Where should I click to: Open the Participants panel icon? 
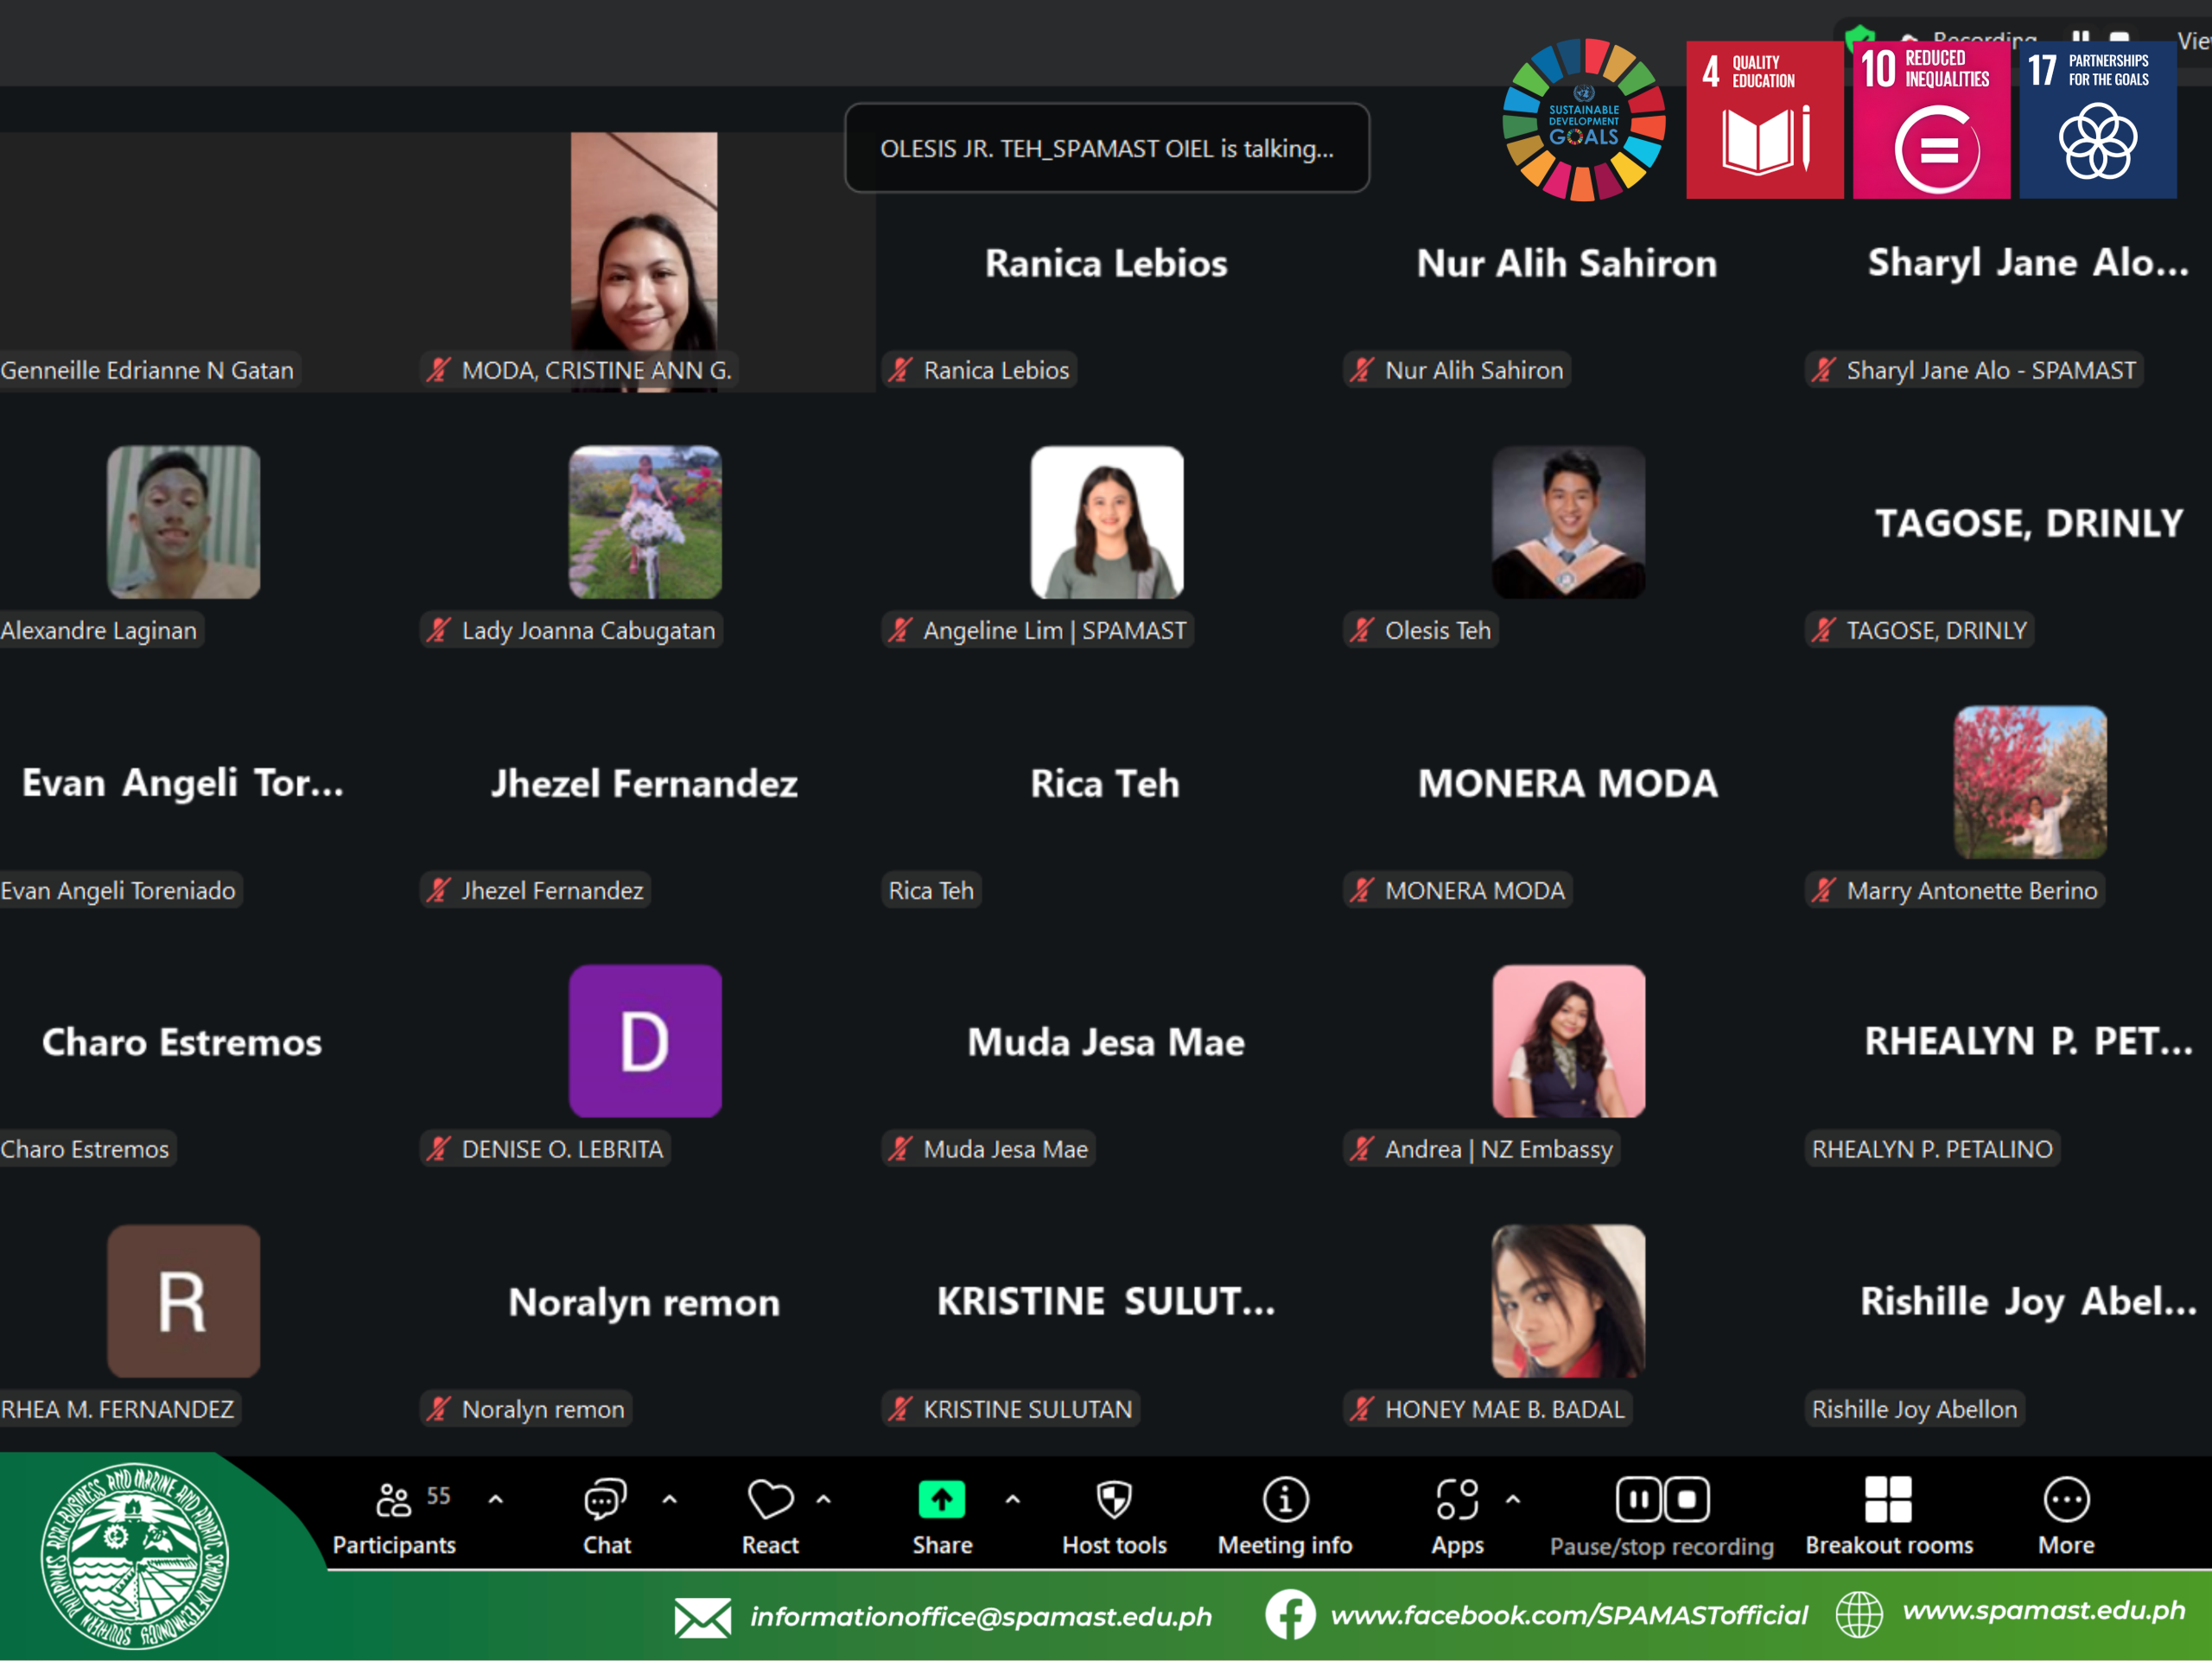393,1500
